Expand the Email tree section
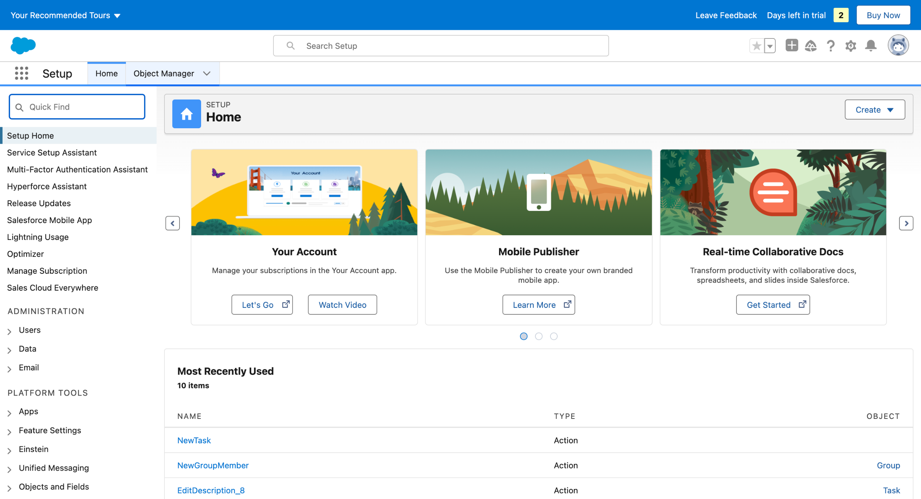Screen dimensions: 921x499 click(9, 369)
